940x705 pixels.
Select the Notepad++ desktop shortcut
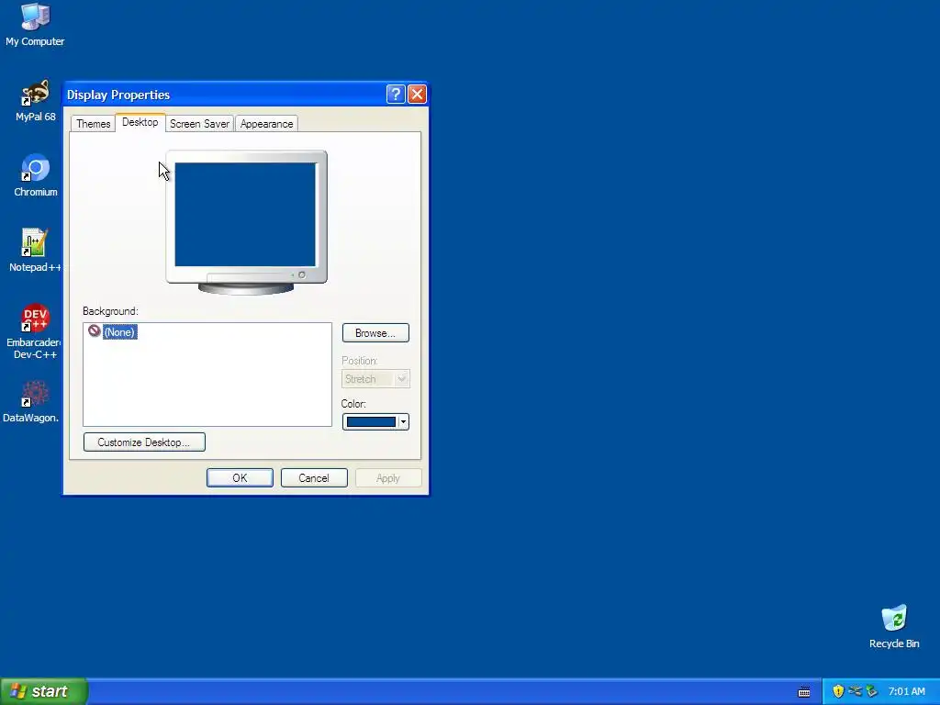click(35, 251)
